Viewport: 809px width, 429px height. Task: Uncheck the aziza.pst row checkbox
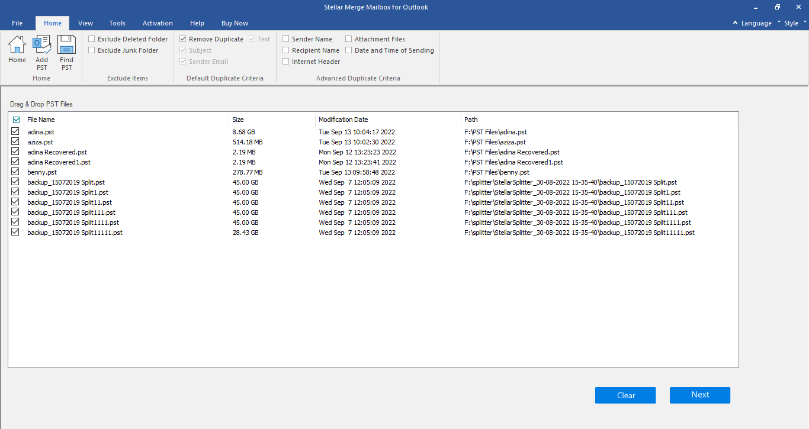(15, 141)
